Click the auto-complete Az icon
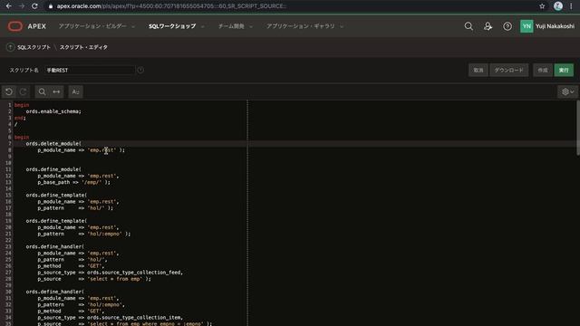Screen dimensions: 580x326 tap(75, 91)
